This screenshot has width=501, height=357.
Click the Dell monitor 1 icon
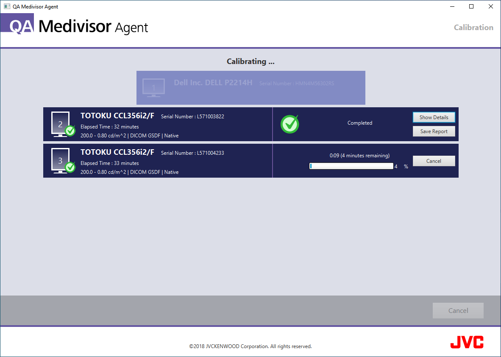154,88
